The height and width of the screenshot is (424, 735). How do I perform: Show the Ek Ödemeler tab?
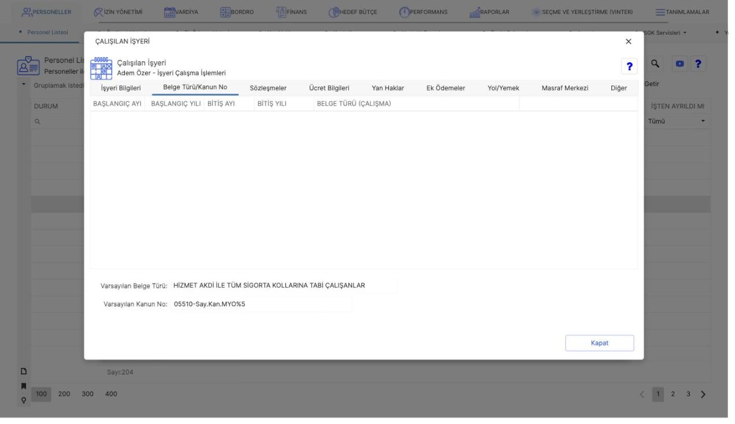446,88
